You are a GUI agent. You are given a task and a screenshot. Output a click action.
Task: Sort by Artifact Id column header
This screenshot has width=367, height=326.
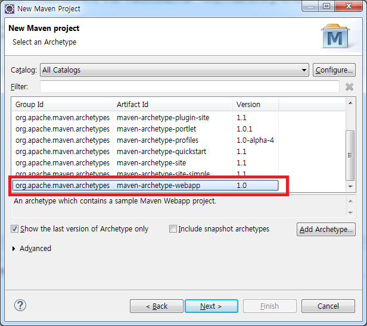173,105
